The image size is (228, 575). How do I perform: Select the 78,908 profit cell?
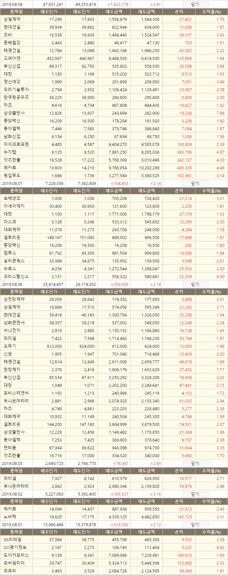click(185, 378)
